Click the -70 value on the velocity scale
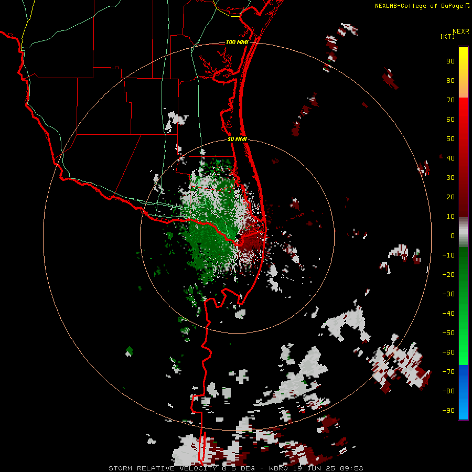This screenshot has width=472, height=472. pos(448,372)
